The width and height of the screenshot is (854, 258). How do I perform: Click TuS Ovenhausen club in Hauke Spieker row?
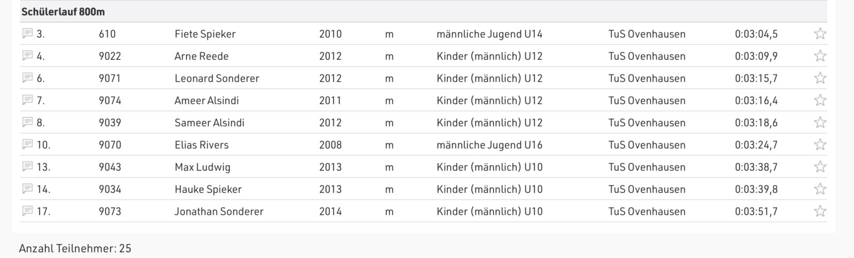[647, 189]
